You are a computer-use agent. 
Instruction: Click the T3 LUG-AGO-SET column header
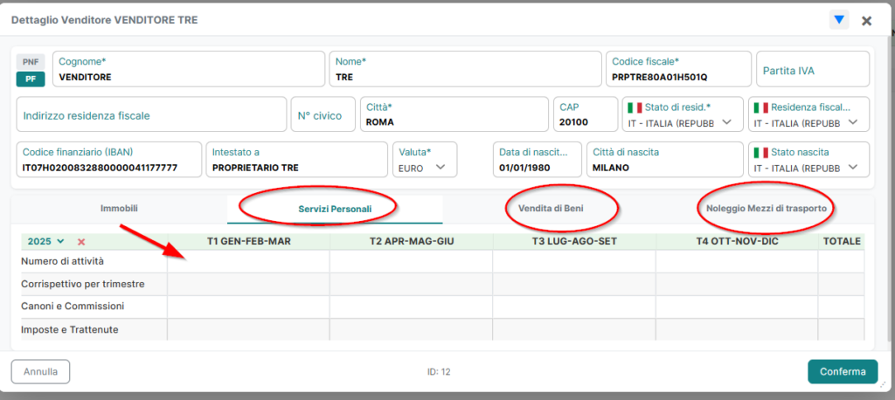(x=574, y=241)
